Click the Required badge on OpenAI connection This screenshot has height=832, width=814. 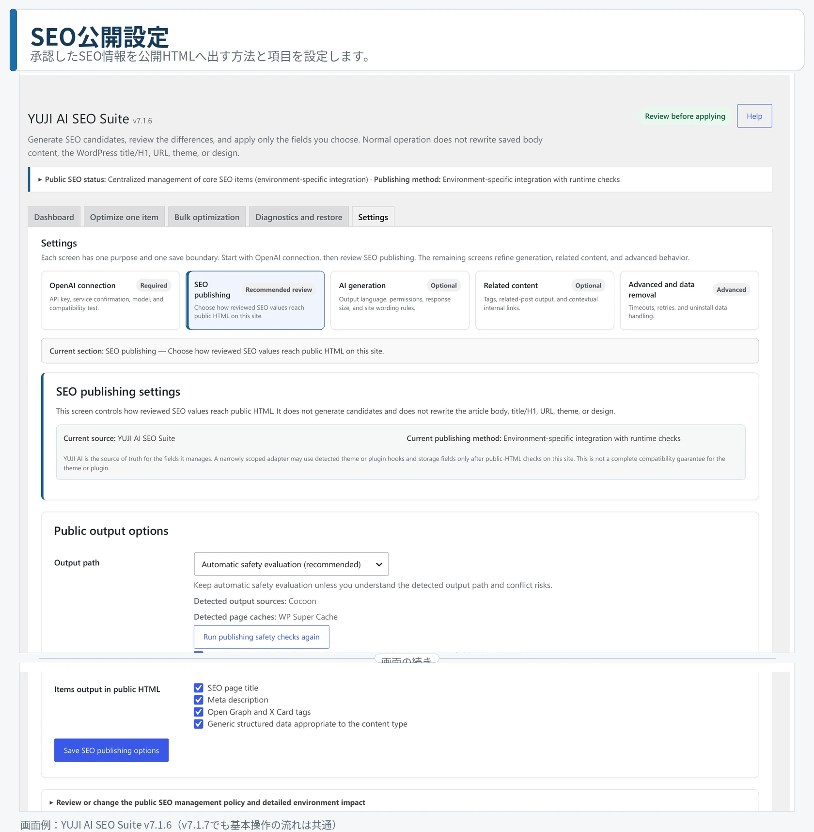point(154,286)
